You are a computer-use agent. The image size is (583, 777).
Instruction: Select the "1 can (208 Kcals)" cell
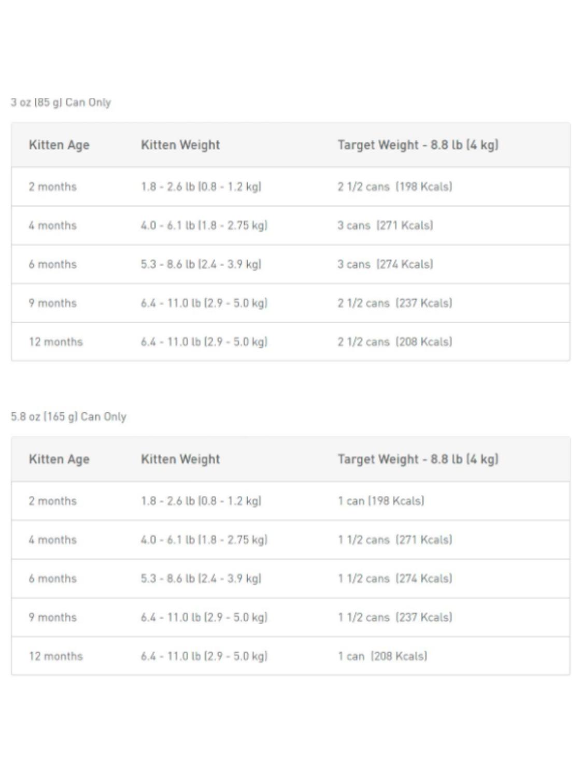382,656
